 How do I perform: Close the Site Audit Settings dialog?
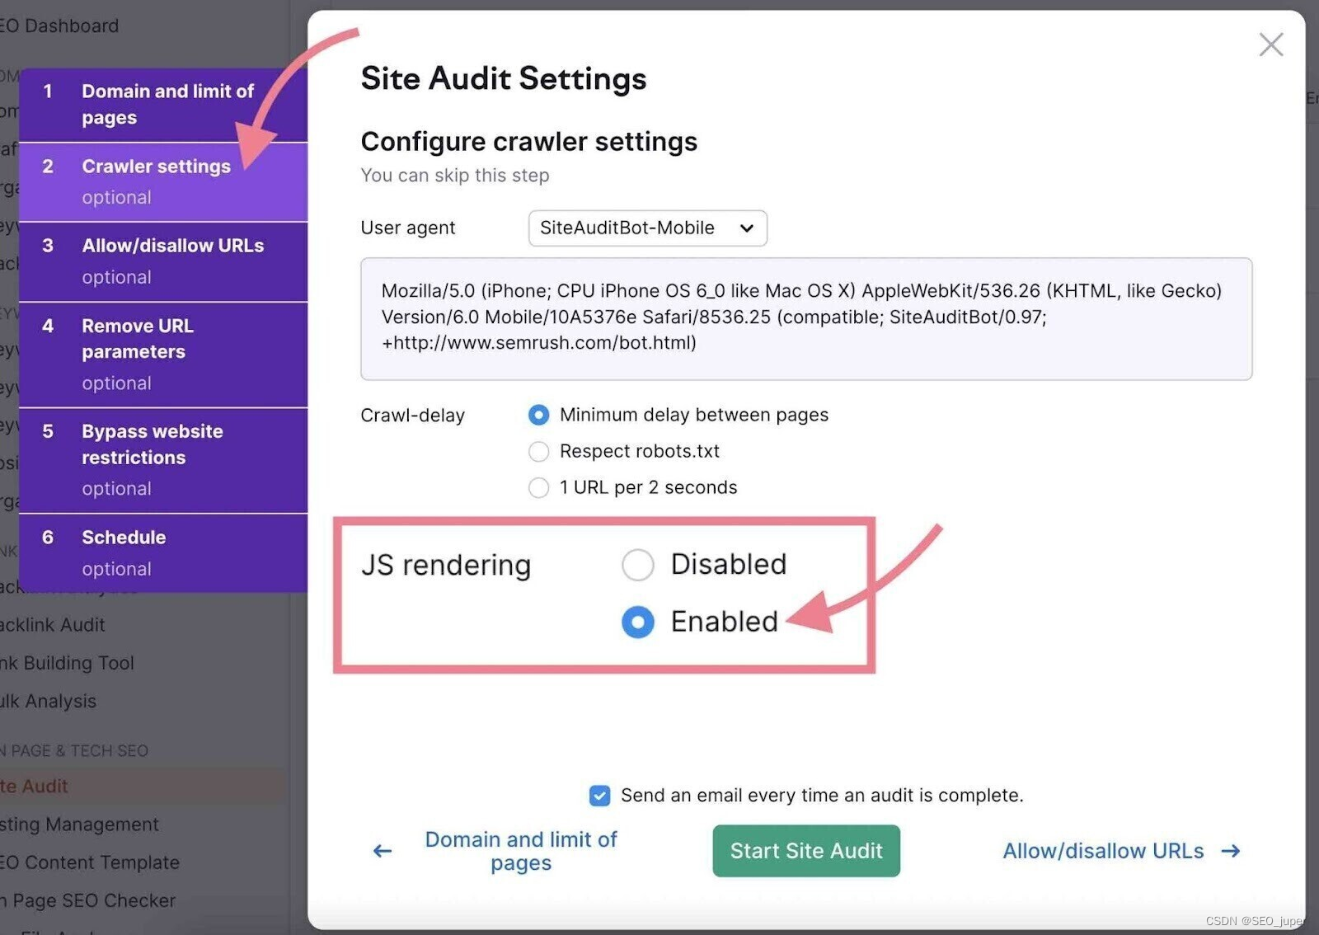tap(1270, 45)
